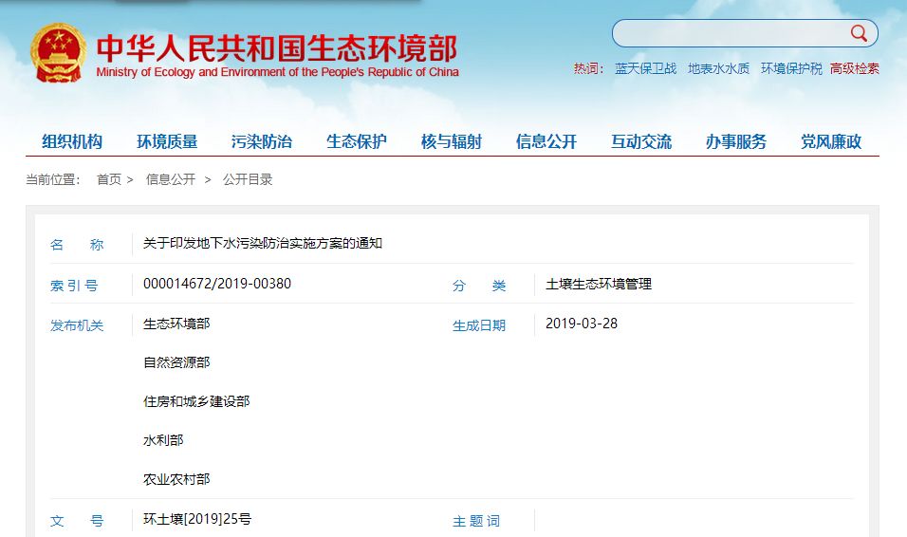This screenshot has height=537, width=907.
Task: Open the 高级检索 advanced search link
Action: [854, 68]
